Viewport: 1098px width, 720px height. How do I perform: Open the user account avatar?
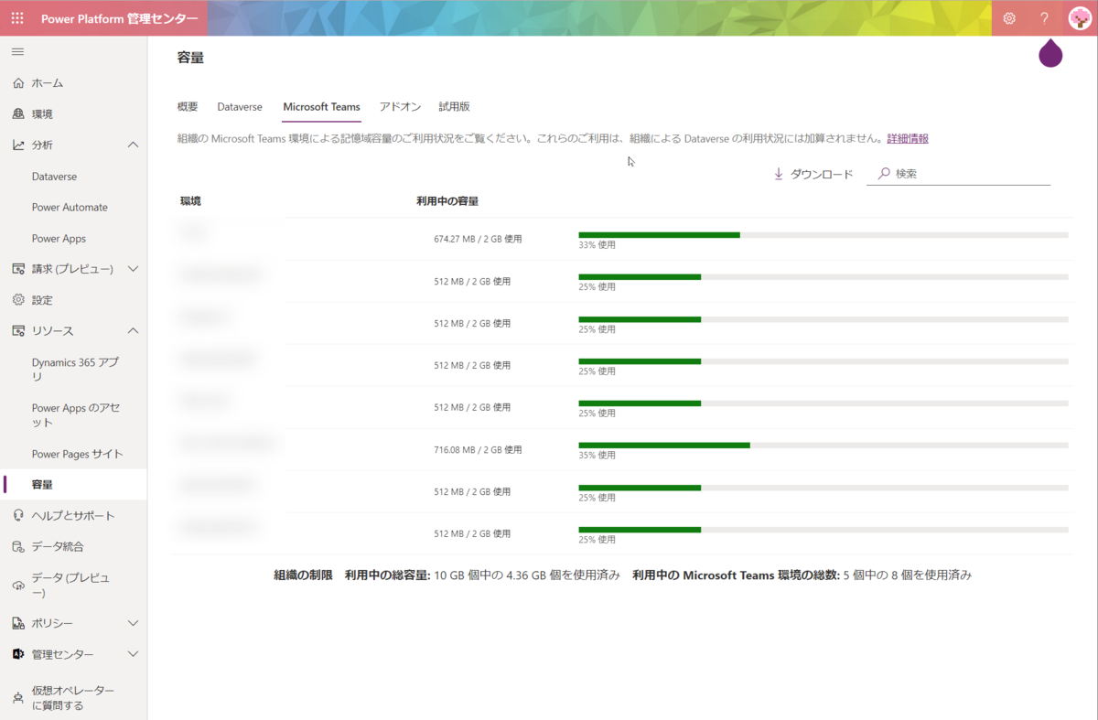1080,18
